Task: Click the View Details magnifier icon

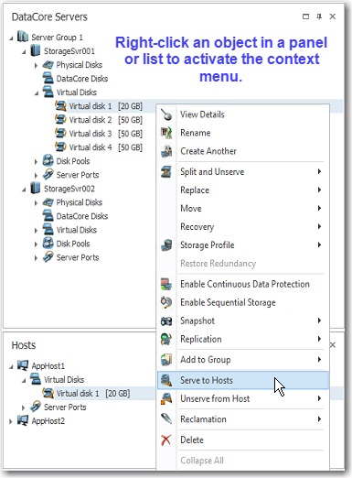Action: click(x=166, y=114)
